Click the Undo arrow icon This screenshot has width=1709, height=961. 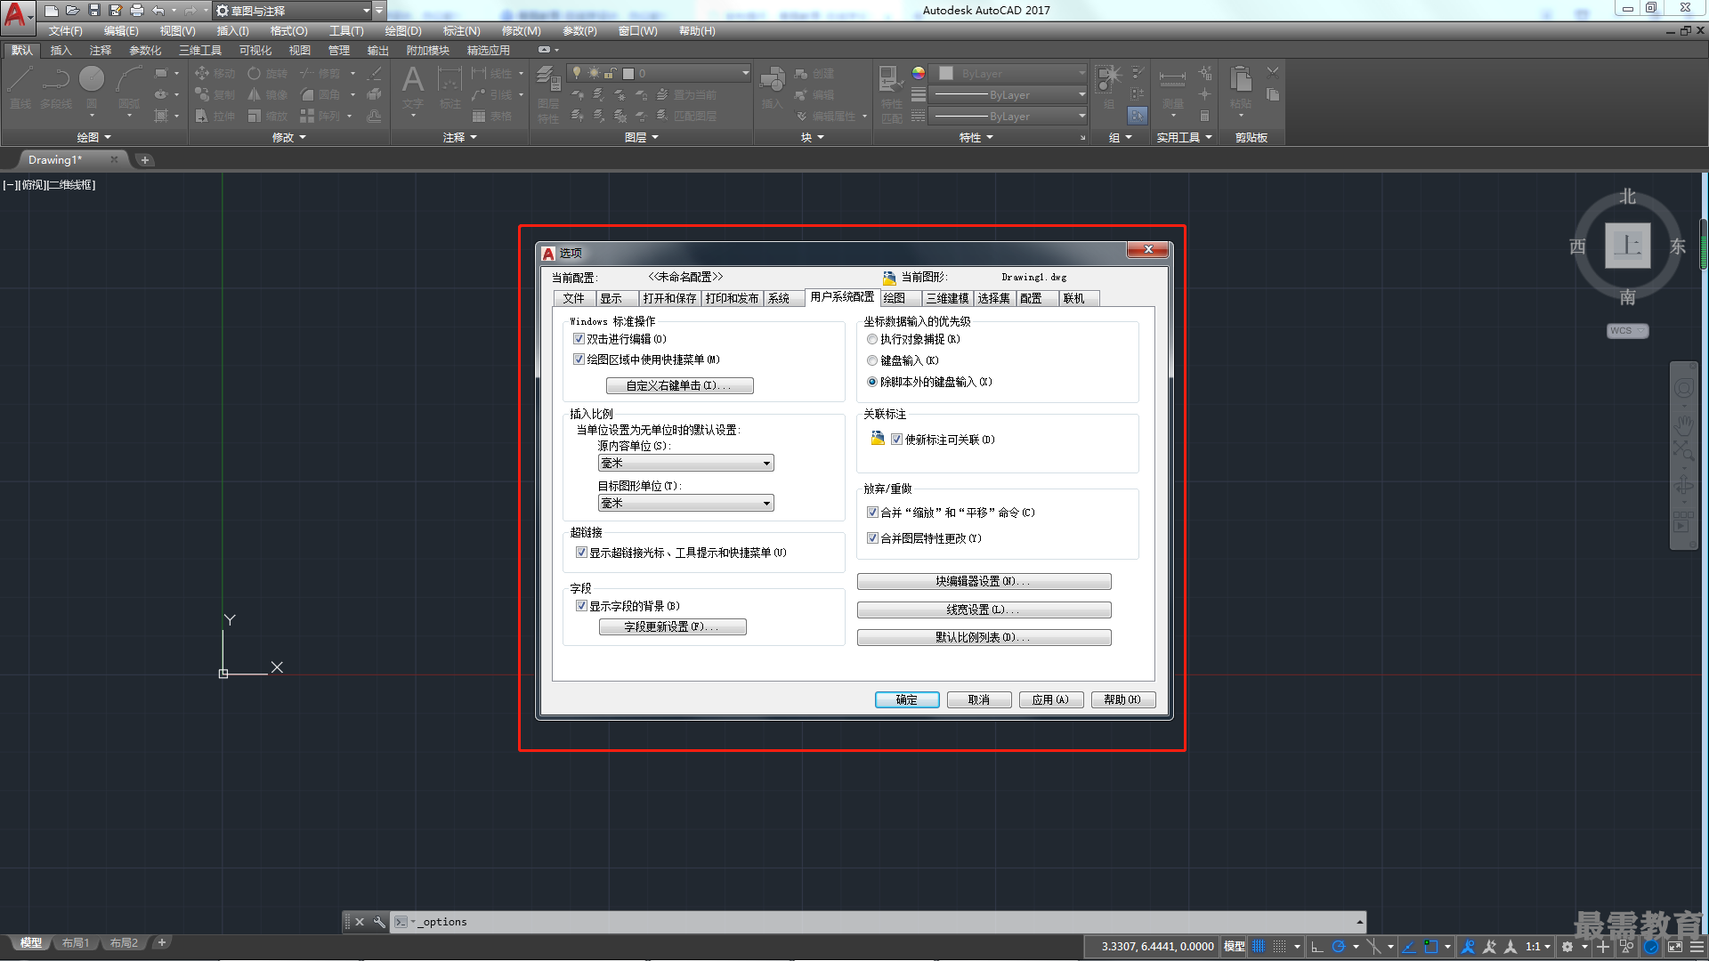point(158,11)
